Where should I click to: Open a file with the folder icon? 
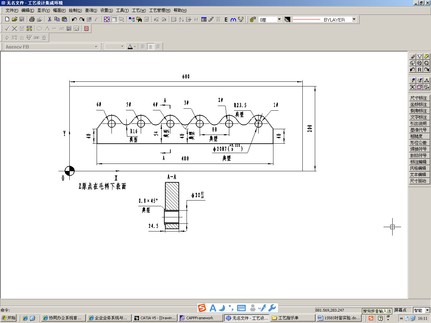pos(14,20)
